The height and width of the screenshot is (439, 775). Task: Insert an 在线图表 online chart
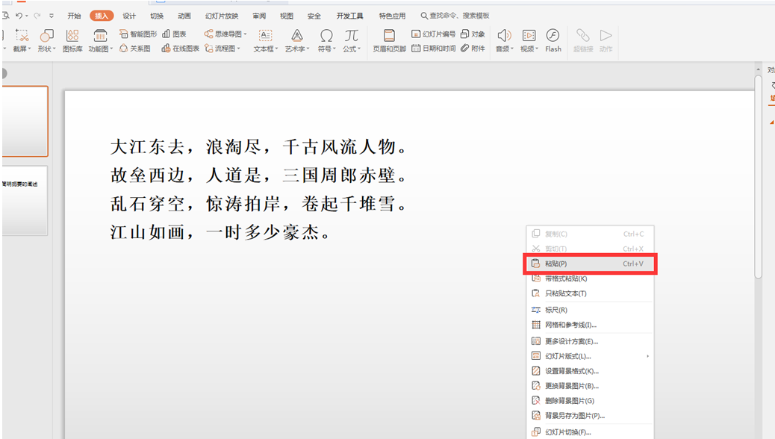181,49
